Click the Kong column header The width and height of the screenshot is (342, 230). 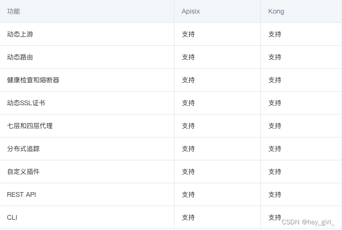click(x=276, y=11)
